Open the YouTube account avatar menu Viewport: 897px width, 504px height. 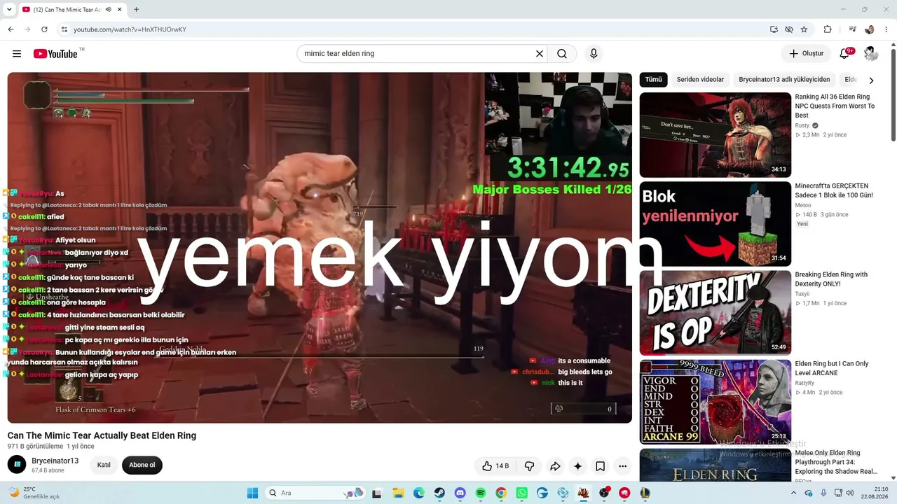(870, 54)
